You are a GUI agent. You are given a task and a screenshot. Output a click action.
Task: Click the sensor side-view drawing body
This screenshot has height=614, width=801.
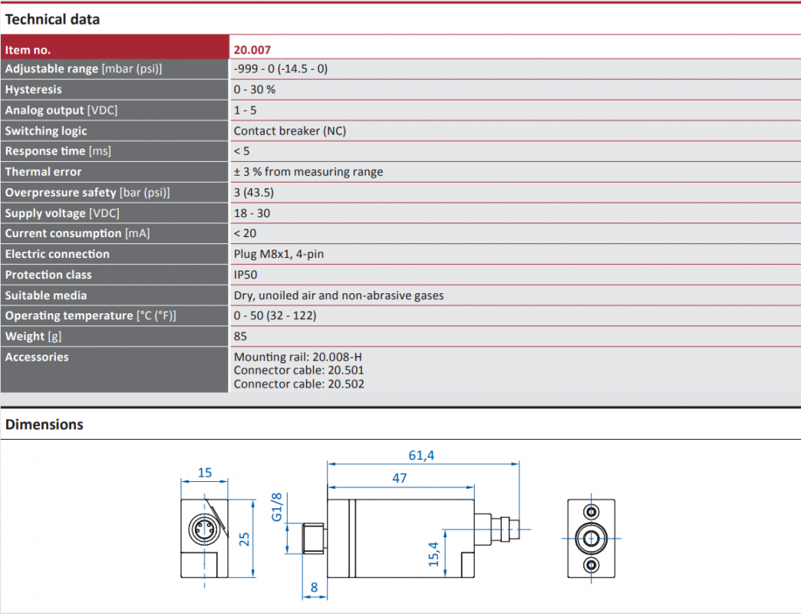(x=400, y=538)
